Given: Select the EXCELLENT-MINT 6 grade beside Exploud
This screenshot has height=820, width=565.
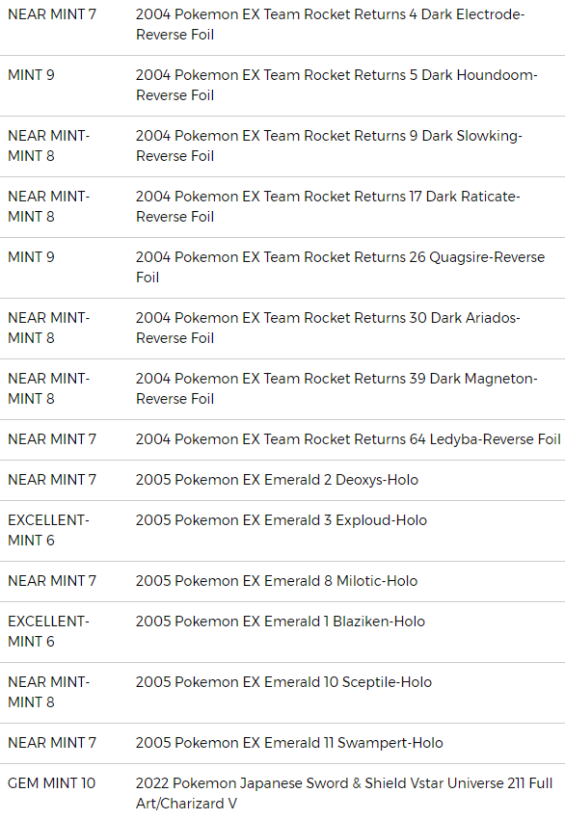Looking at the screenshot, I should pos(48,530).
